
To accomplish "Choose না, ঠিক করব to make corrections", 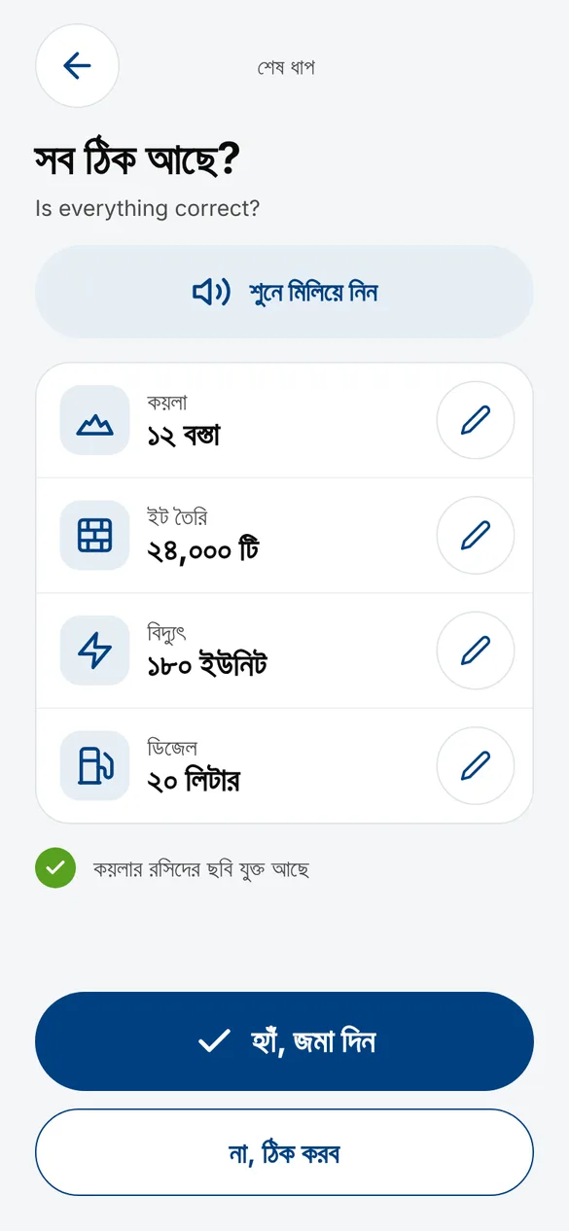I will tap(284, 1152).
